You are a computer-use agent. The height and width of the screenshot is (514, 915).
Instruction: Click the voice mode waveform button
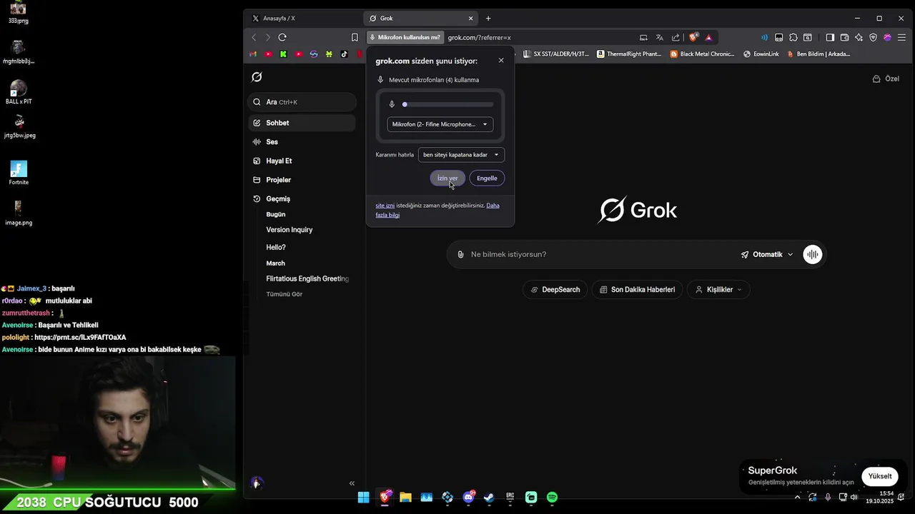(813, 254)
